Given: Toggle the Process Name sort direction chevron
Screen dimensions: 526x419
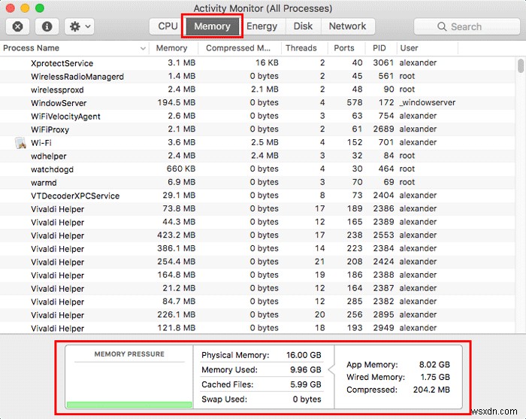Looking at the screenshot, I should (143, 48).
